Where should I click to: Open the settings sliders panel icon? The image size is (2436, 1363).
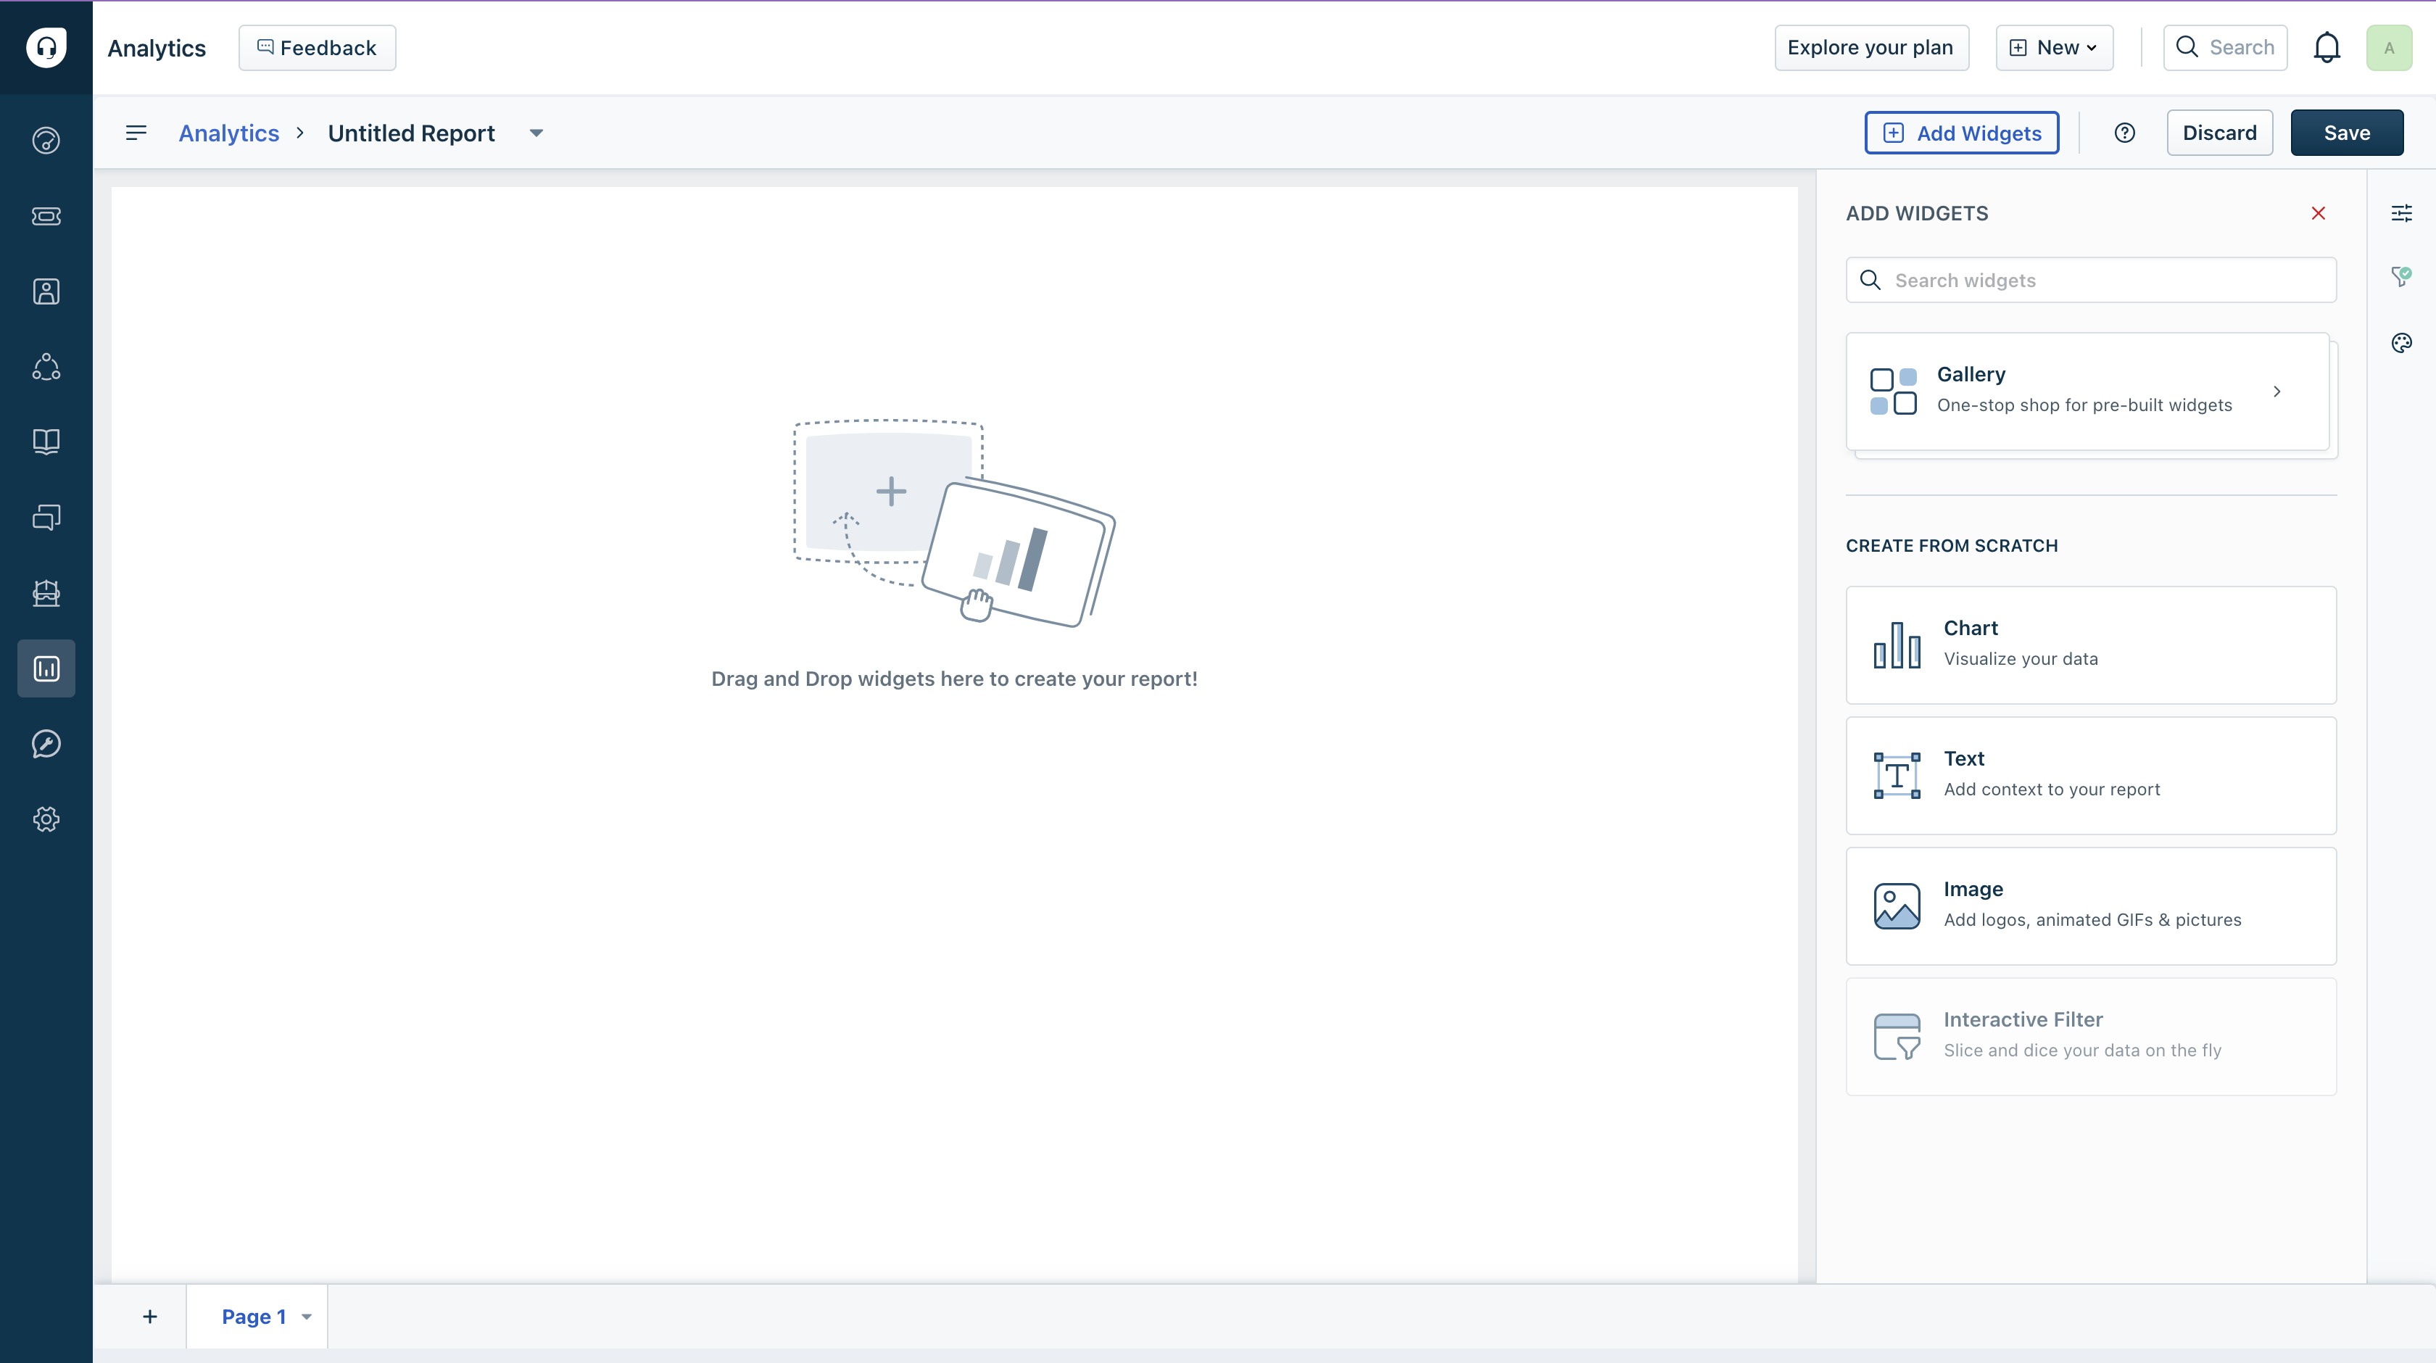[x=2401, y=213]
